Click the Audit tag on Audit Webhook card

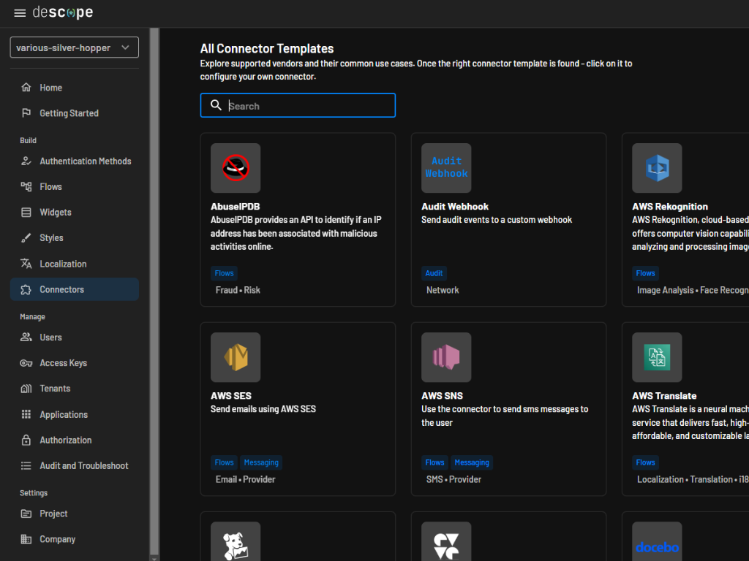click(x=434, y=273)
